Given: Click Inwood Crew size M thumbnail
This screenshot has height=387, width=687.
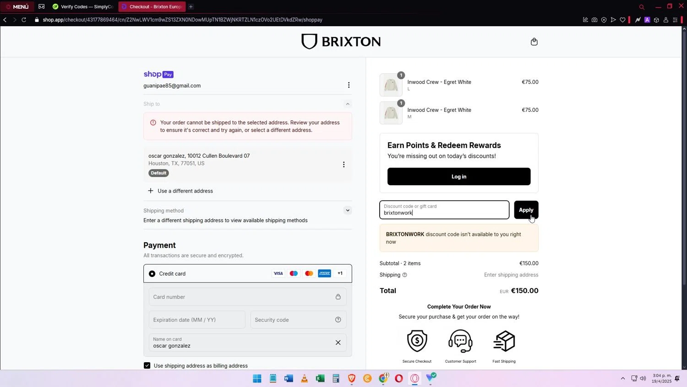Looking at the screenshot, I should pyautogui.click(x=391, y=113).
